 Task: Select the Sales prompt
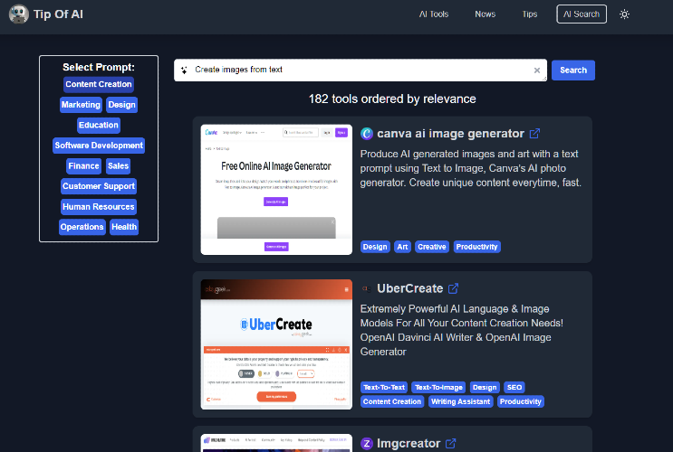point(118,166)
